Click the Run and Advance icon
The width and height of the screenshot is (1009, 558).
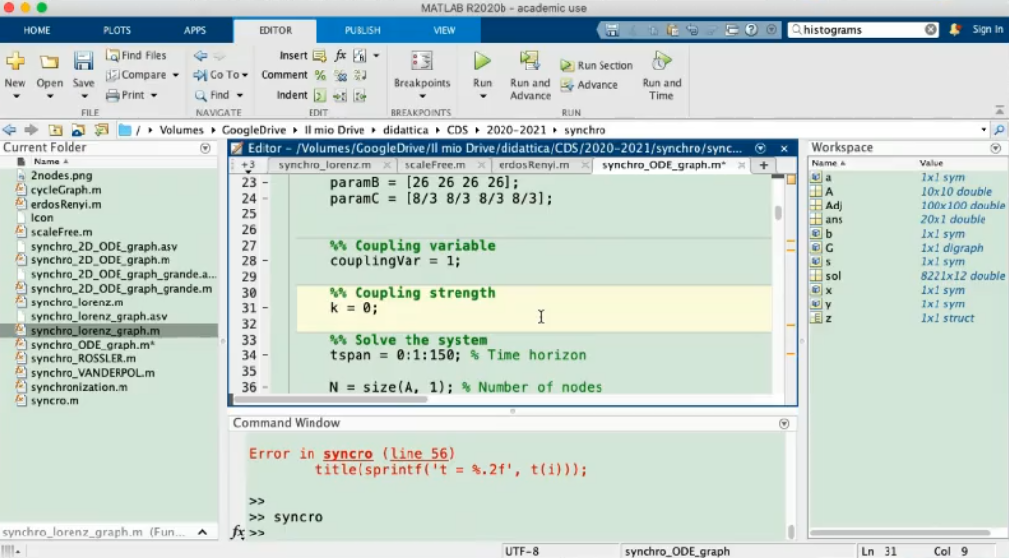point(530,62)
